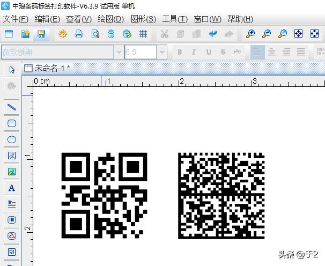The width and height of the screenshot is (325, 266).
Task: Redo action gray arrow
Action: (229, 34)
